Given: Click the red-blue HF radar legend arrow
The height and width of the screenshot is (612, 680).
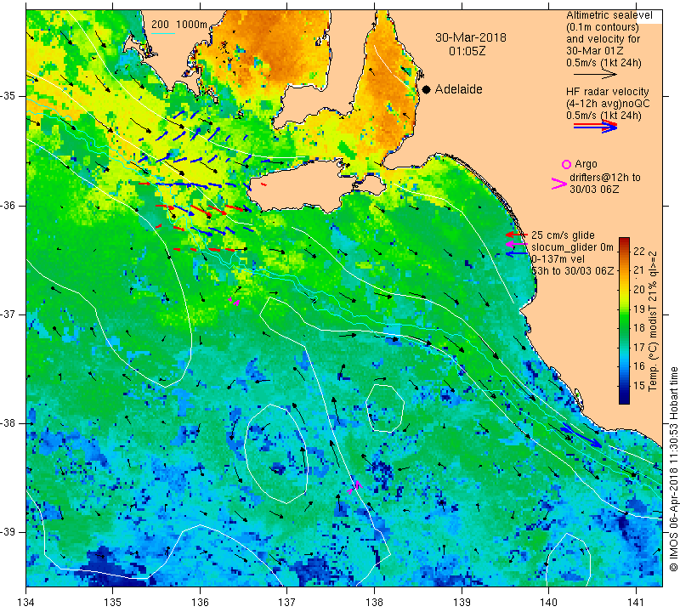Looking at the screenshot, I should (x=595, y=127).
